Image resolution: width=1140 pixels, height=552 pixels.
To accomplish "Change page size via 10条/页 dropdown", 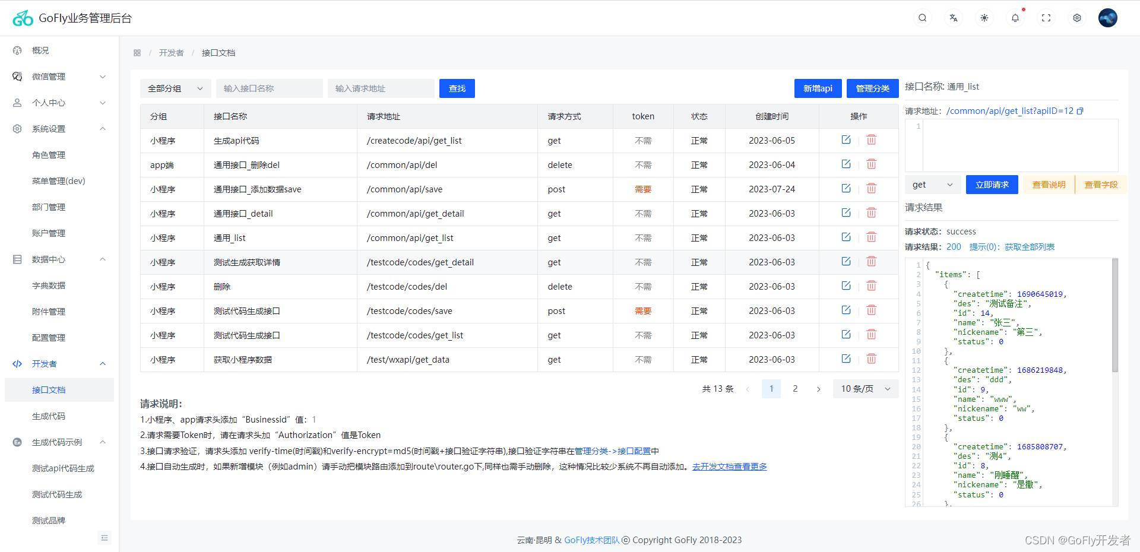I will pos(864,389).
